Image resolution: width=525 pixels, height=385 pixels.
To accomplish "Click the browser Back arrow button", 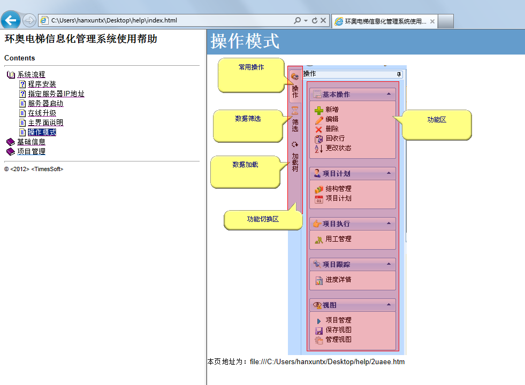I will pos(11,21).
